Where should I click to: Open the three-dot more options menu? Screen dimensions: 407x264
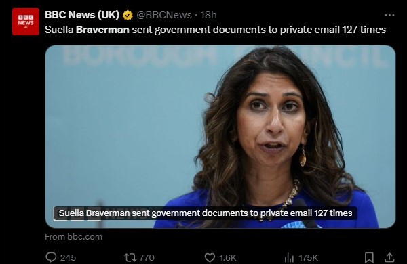click(x=389, y=16)
